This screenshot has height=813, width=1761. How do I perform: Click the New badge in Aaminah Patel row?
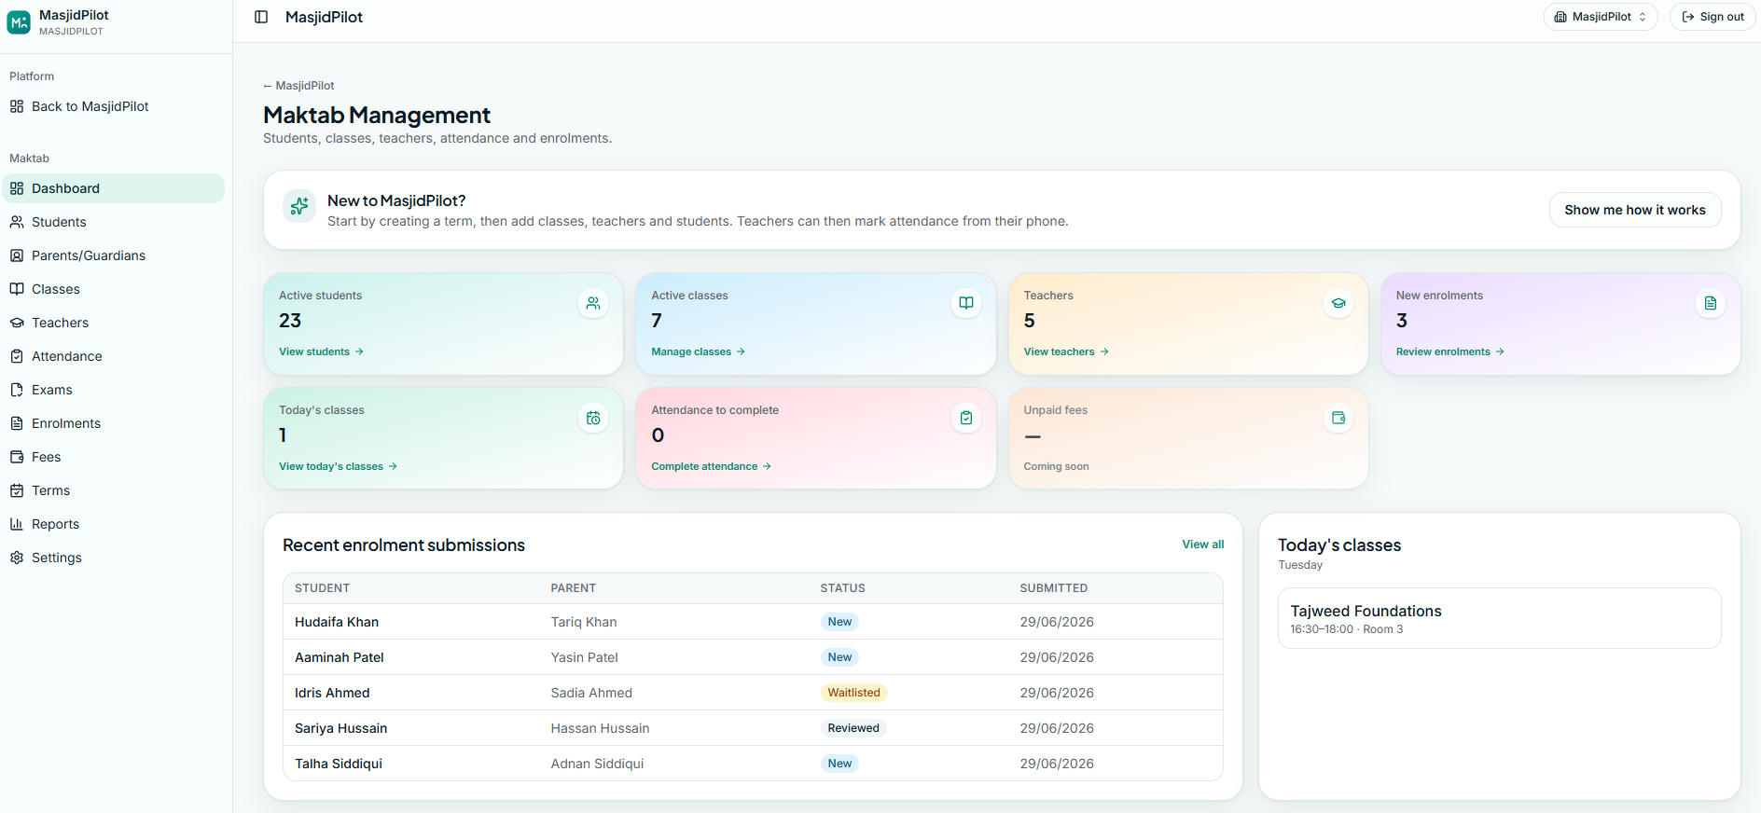[839, 657]
